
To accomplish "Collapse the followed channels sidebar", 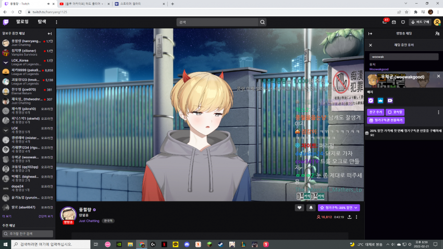I will point(50,33).
